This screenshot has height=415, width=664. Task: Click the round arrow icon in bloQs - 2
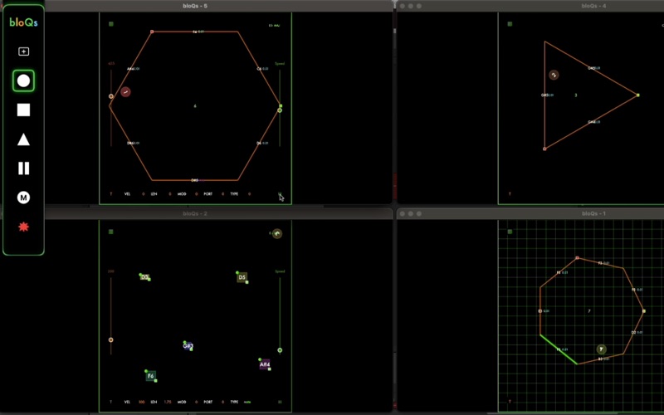277,233
